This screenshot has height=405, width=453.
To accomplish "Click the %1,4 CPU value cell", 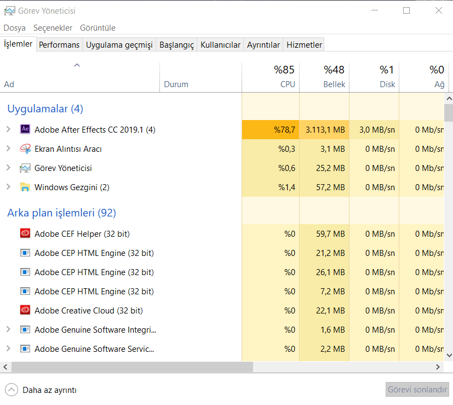I will (271, 187).
